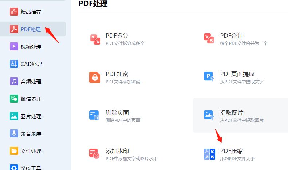Click the PDF合并 merge icon
The image size is (288, 170).
[x=209, y=38]
